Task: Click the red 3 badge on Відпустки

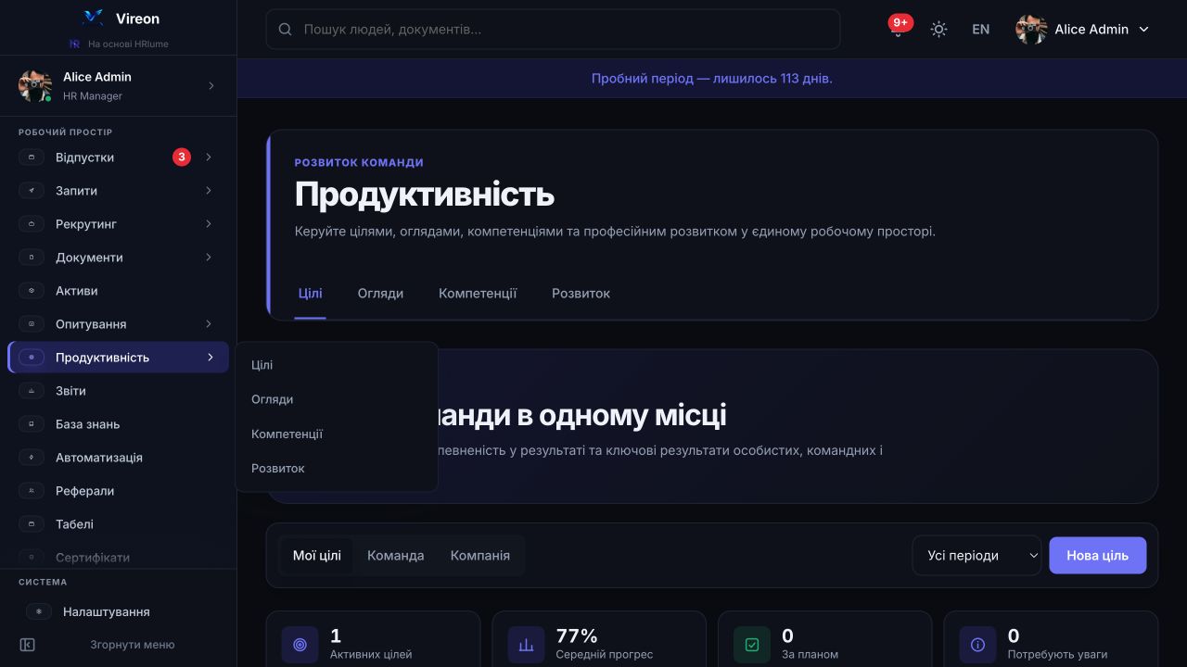Action: (x=182, y=157)
